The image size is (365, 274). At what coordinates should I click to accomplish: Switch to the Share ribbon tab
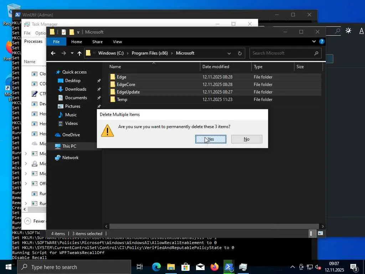97,42
